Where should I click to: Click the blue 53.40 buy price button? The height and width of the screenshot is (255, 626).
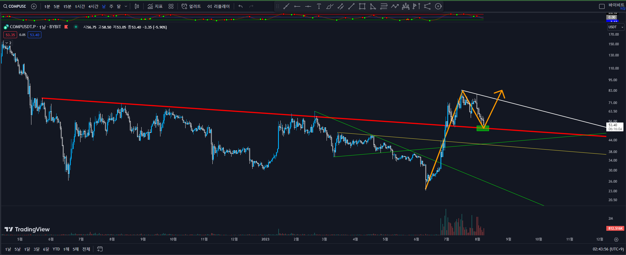pos(35,35)
